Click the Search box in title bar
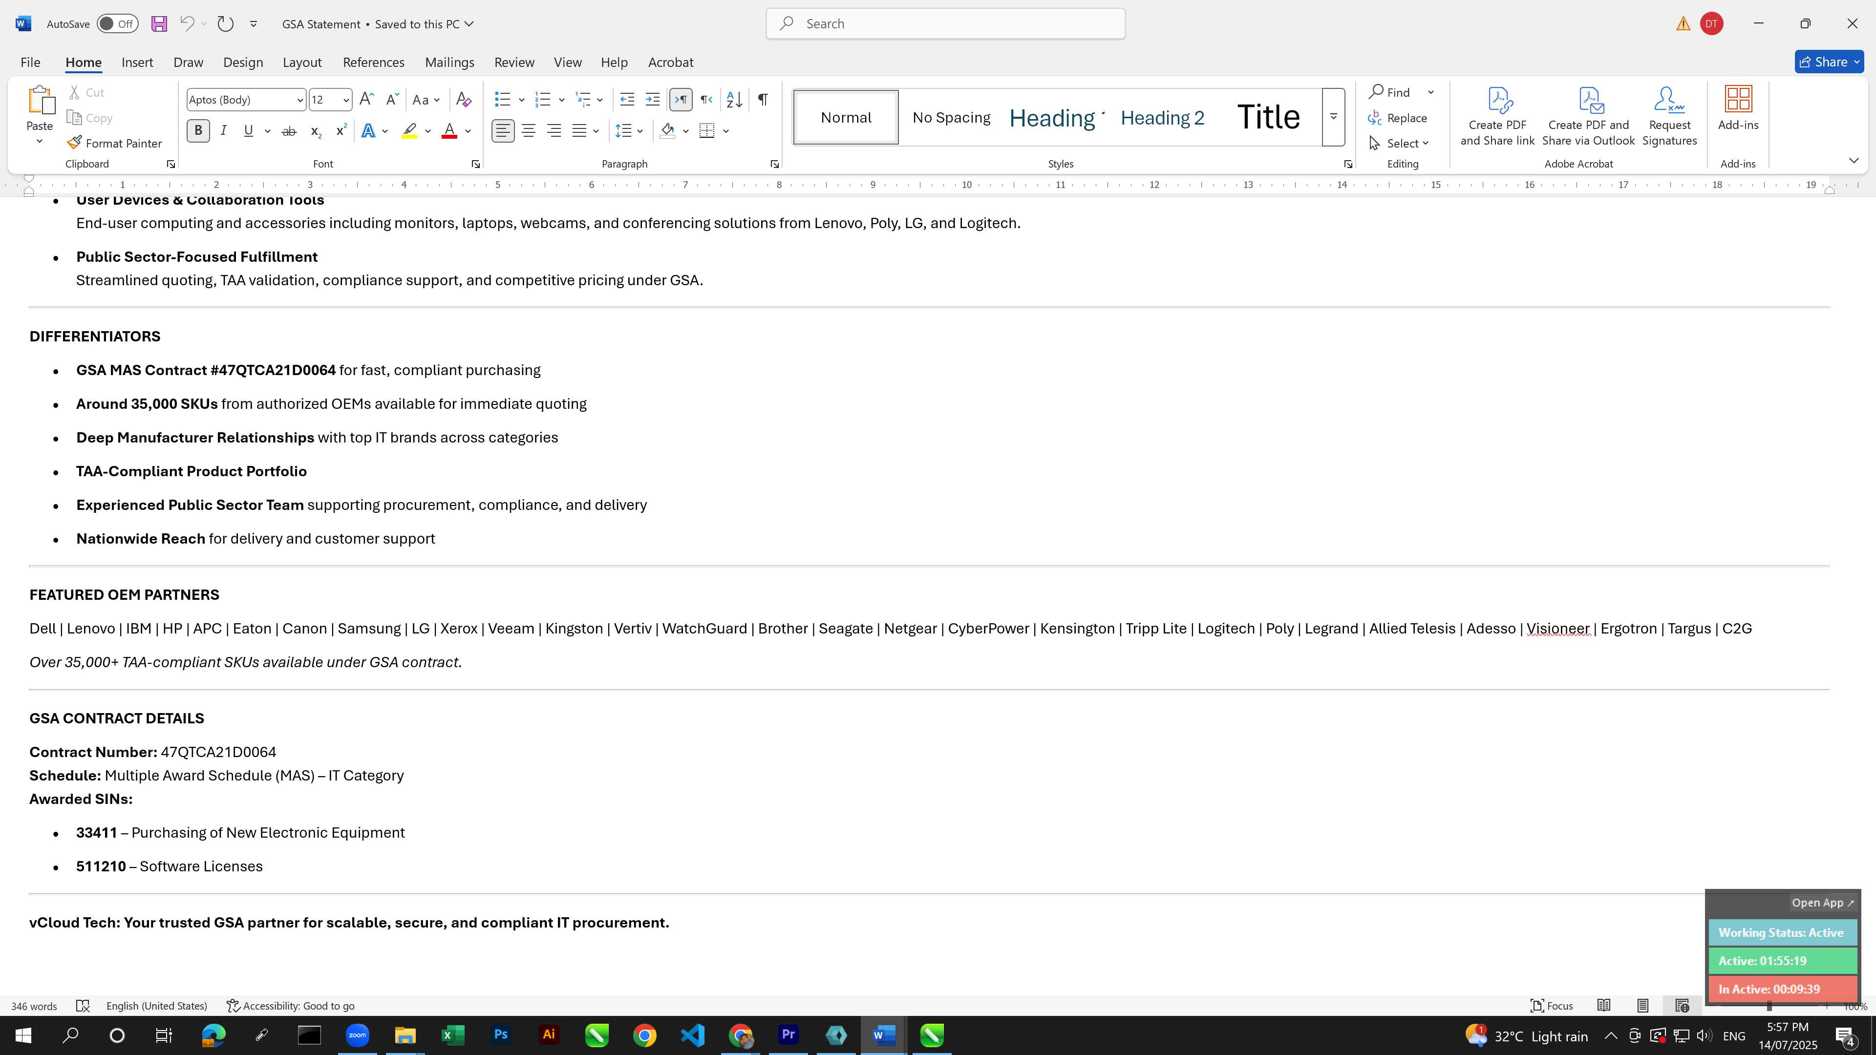1876x1055 pixels. pos(945,24)
